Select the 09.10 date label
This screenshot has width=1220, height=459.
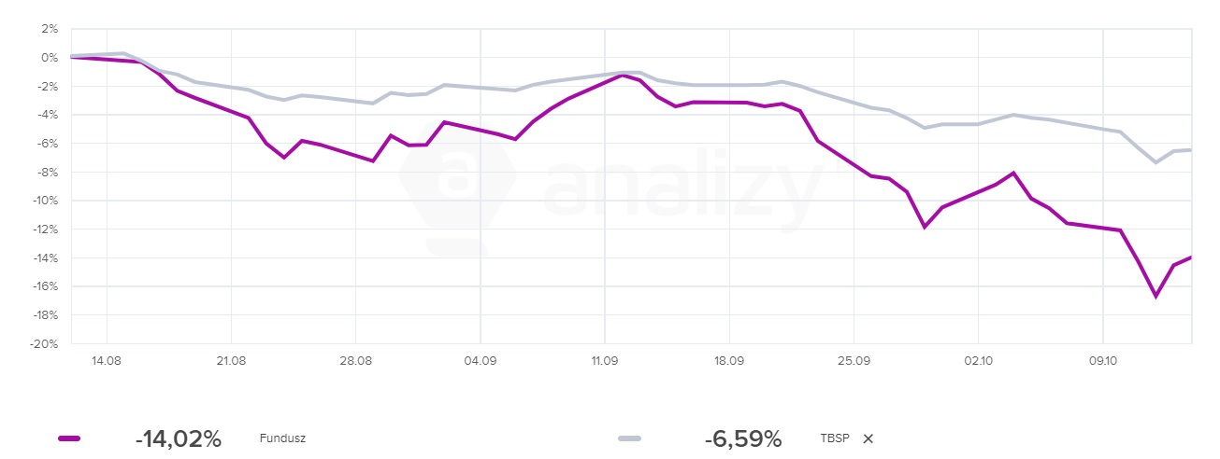tap(1103, 360)
